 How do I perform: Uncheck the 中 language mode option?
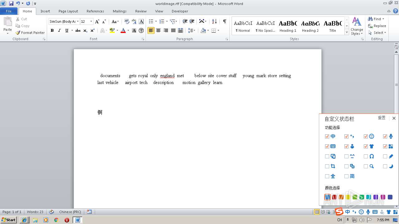point(327,136)
